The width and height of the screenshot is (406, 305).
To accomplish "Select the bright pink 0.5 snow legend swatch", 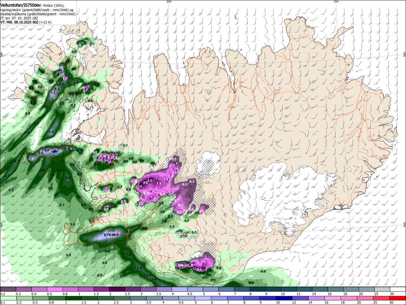I will coord(55,289).
